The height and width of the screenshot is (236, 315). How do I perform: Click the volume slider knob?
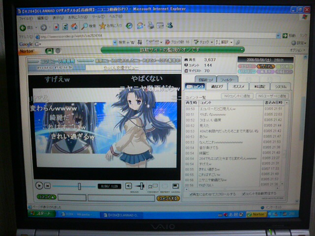[x=142, y=186]
